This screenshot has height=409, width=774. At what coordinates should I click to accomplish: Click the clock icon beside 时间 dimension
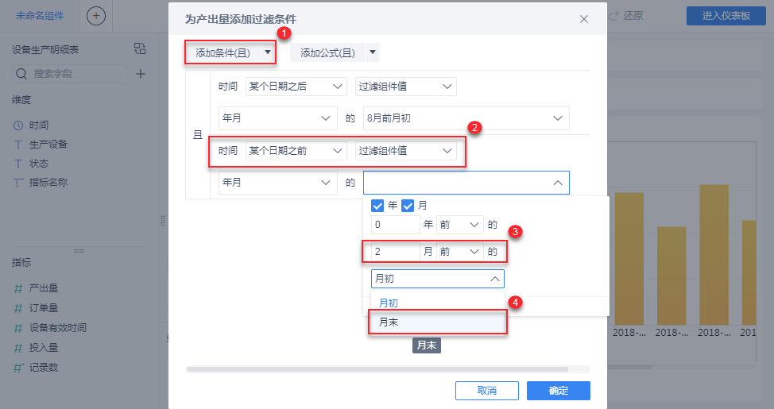click(x=17, y=125)
